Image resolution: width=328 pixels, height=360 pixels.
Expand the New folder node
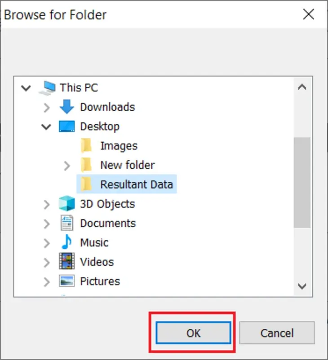click(x=66, y=165)
